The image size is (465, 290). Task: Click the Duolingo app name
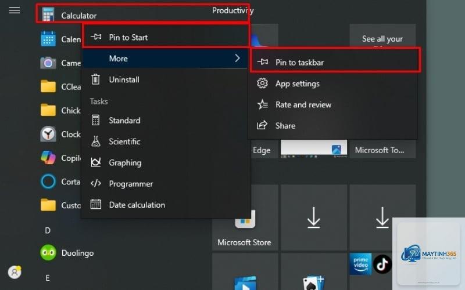tap(77, 253)
